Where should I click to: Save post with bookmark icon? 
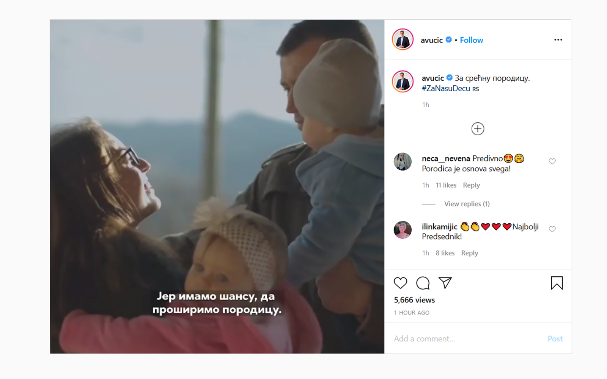(x=557, y=283)
